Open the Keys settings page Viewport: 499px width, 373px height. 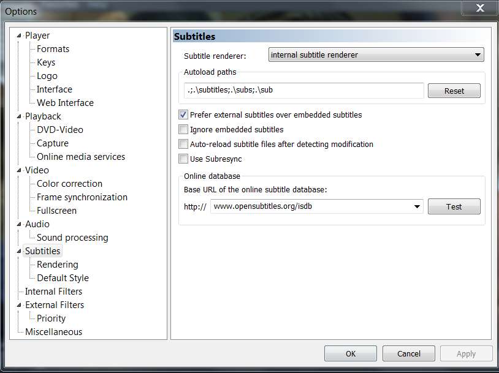tap(46, 62)
